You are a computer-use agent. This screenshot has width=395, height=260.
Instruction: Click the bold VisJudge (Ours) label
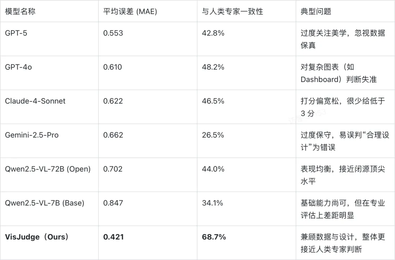pos(37,237)
